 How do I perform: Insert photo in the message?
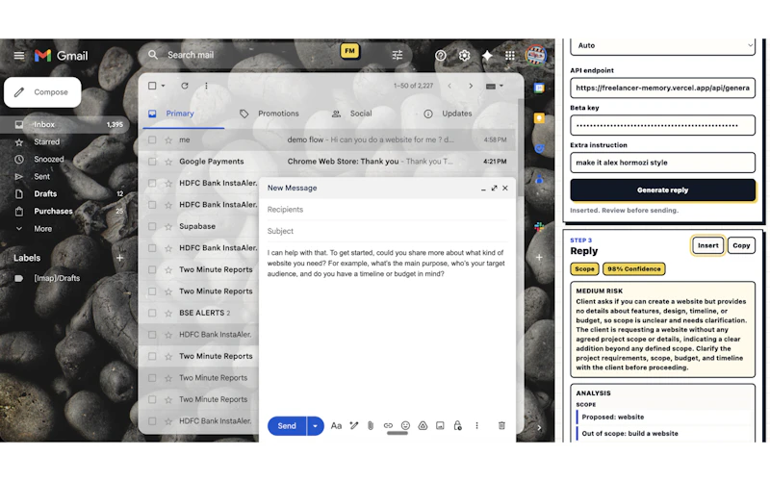(440, 425)
